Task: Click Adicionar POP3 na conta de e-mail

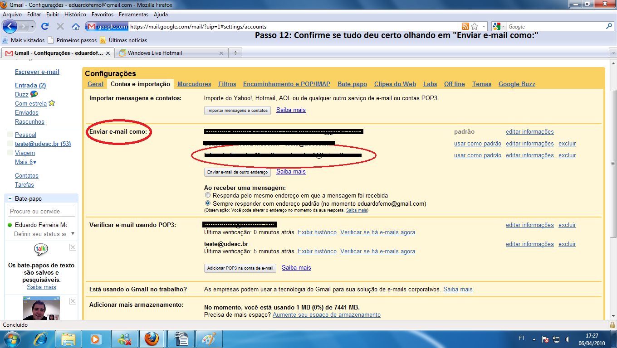Action: 240,268
